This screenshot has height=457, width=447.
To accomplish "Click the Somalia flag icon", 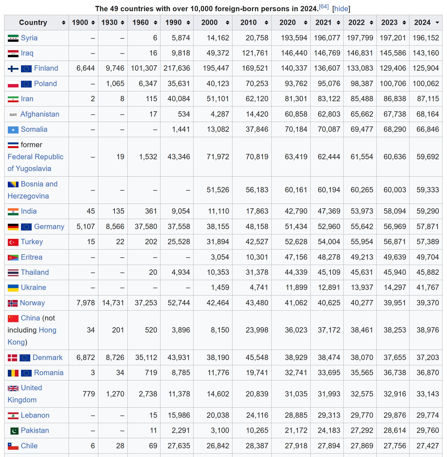I will point(13,130).
